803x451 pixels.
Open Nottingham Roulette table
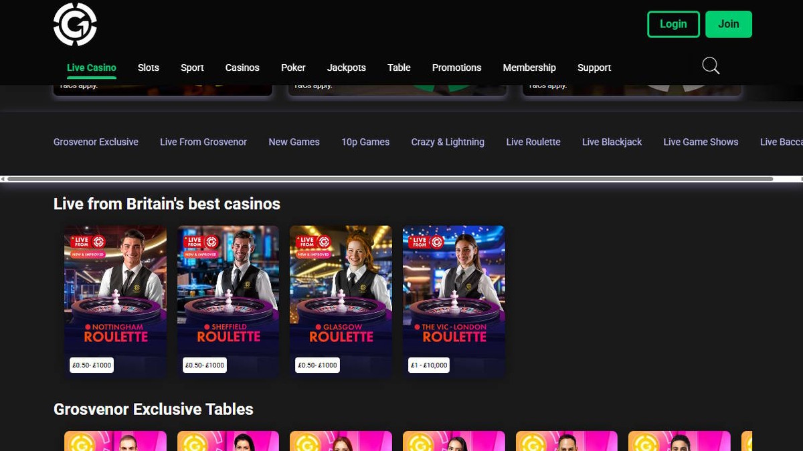[114, 301]
